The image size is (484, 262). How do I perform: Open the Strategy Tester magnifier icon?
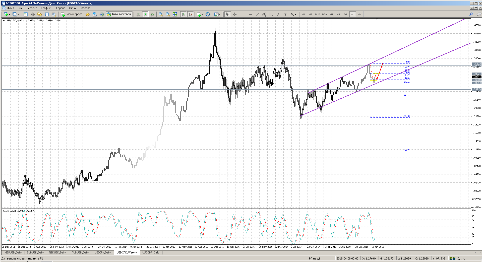(x=54, y=14)
